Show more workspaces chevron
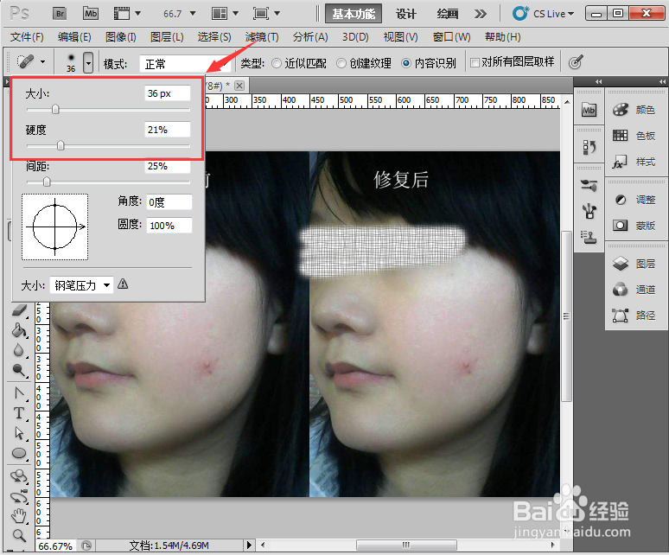This screenshot has height=555, width=669. click(481, 14)
